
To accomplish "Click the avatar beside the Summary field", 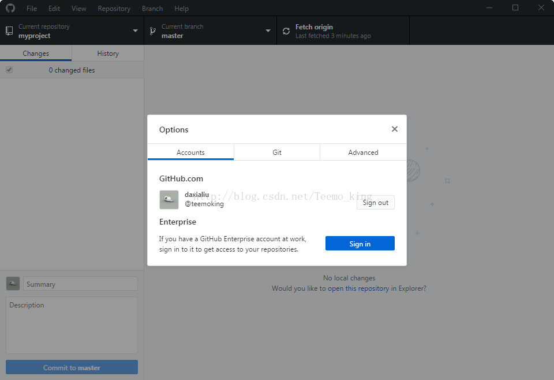I will 13,283.
